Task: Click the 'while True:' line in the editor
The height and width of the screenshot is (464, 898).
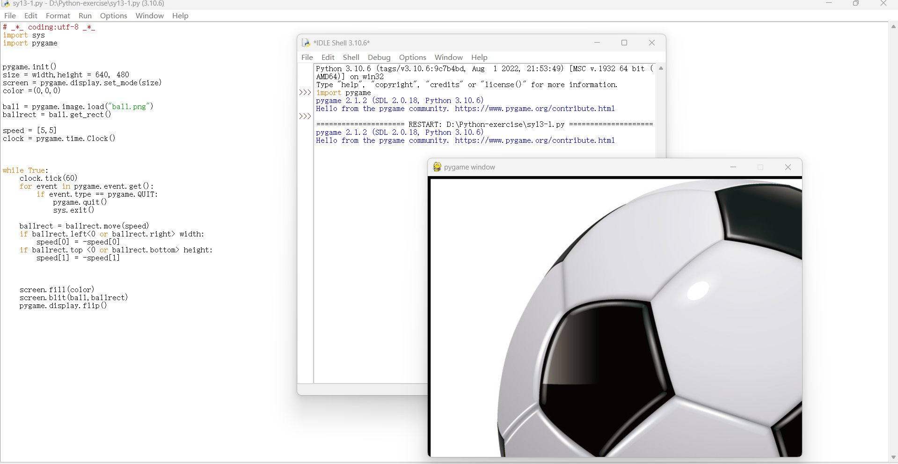Action: 26,170
